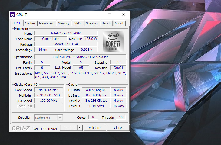The height and width of the screenshot is (145, 221).
Task: Click the empty Rated FSB field
Action: [48, 106]
